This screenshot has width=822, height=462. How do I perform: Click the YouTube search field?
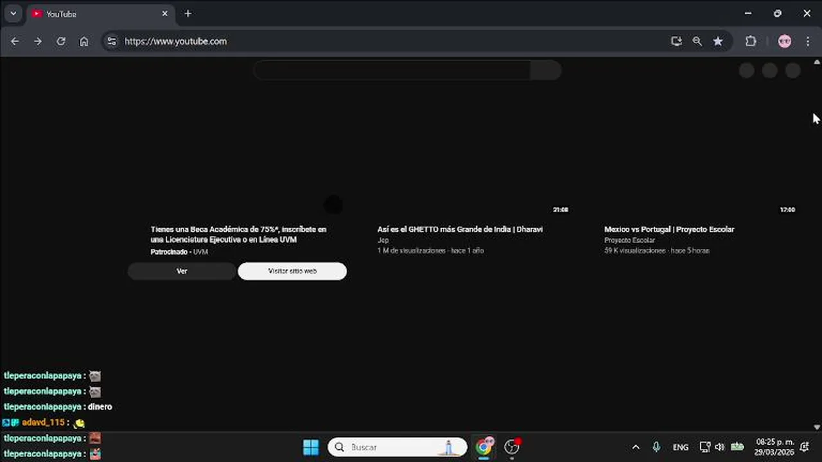pos(392,71)
